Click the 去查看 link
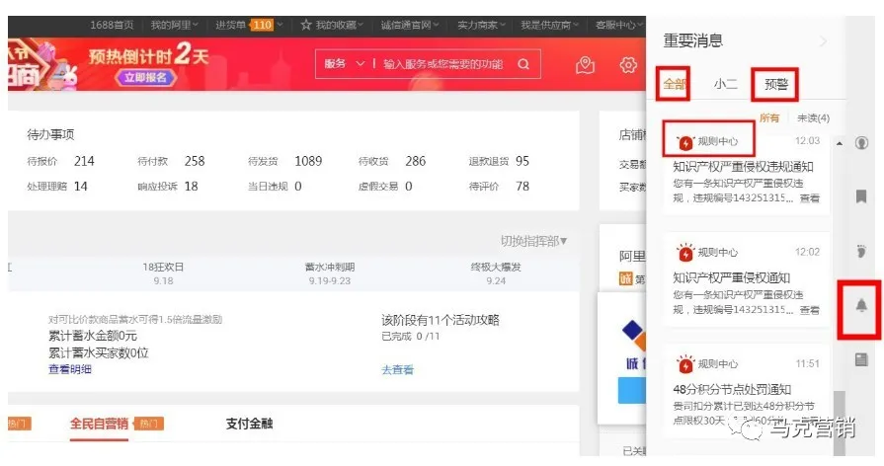The image size is (884, 466). [397, 369]
